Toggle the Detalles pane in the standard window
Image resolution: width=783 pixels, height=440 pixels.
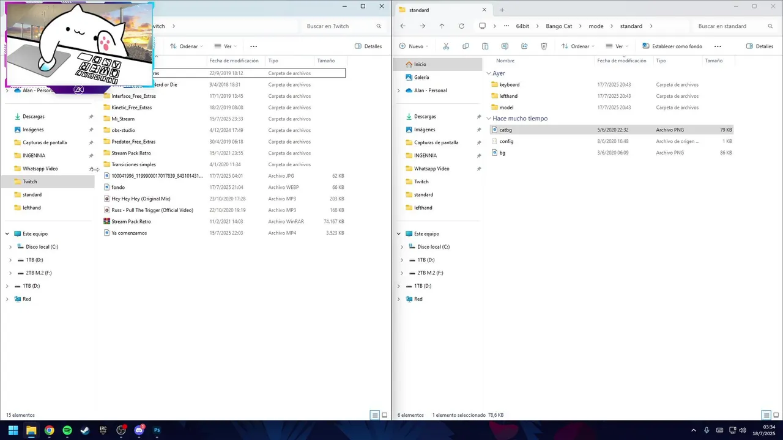pos(760,46)
